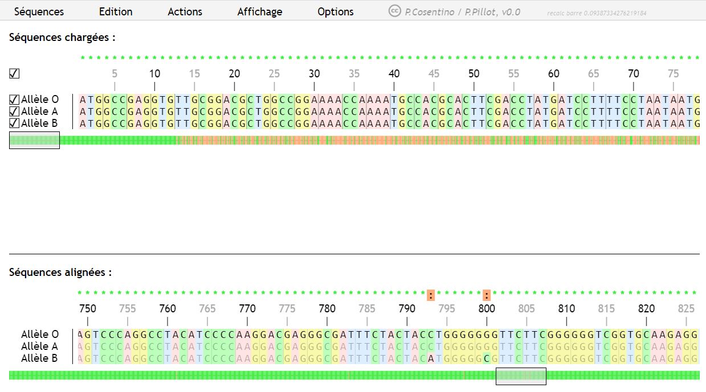Click the P.Cosentino / P.Pillot credit text
Image resolution: width=706 pixels, height=392 pixels.
point(462,12)
